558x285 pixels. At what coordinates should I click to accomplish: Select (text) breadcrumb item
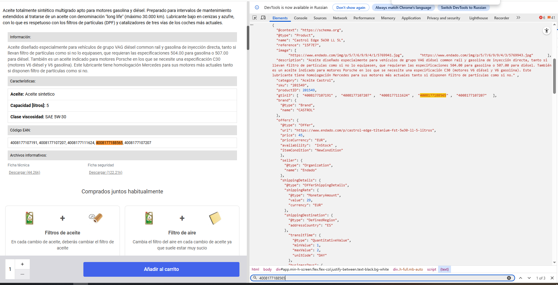(444, 269)
